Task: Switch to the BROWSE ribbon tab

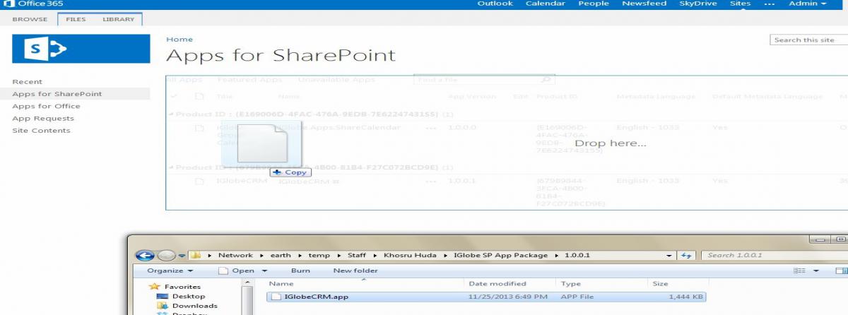Action: click(x=30, y=19)
